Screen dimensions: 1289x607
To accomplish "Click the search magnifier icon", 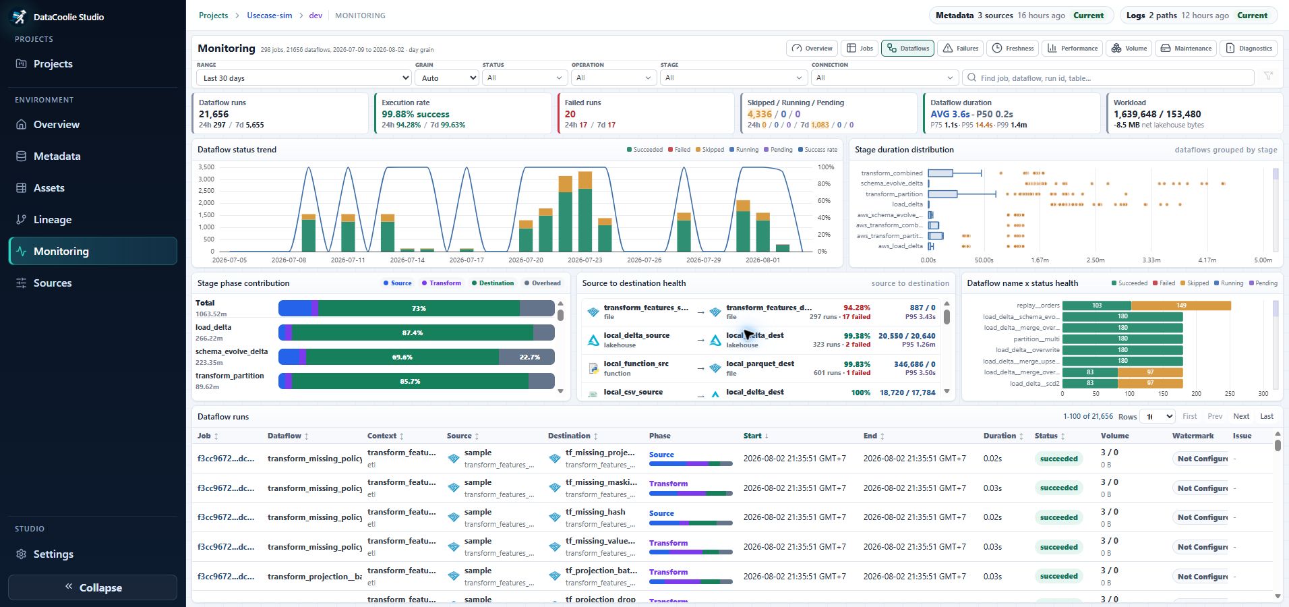I will click(x=971, y=78).
